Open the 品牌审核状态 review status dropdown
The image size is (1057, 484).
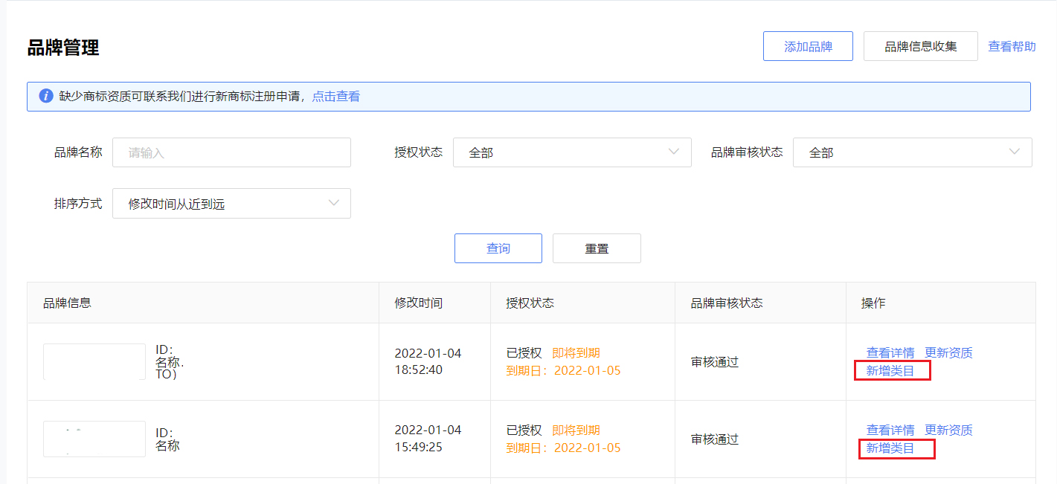point(912,152)
